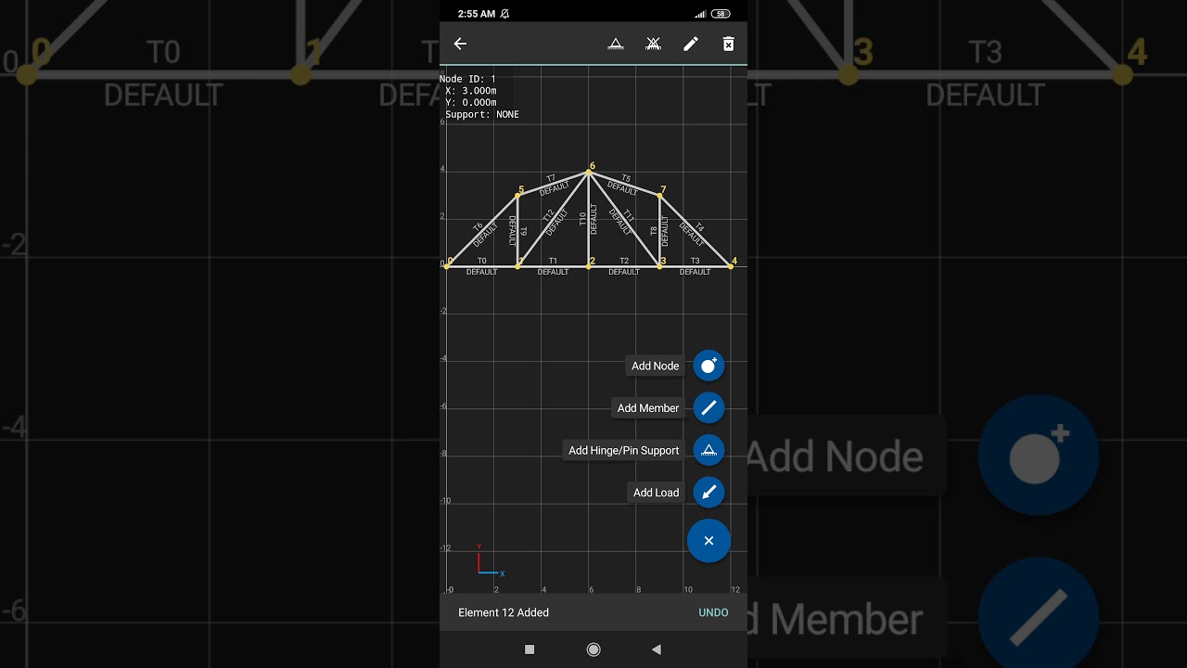
Task: Tap the Add Member line button
Action: pyautogui.click(x=708, y=407)
